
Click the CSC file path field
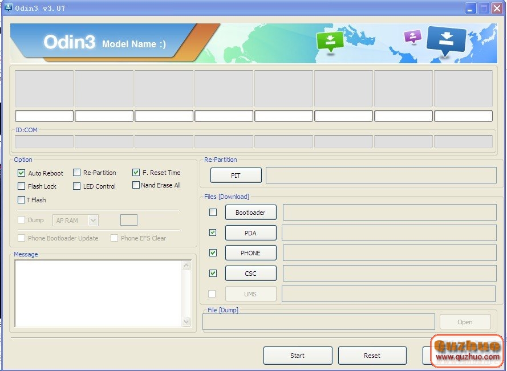[x=390, y=274]
